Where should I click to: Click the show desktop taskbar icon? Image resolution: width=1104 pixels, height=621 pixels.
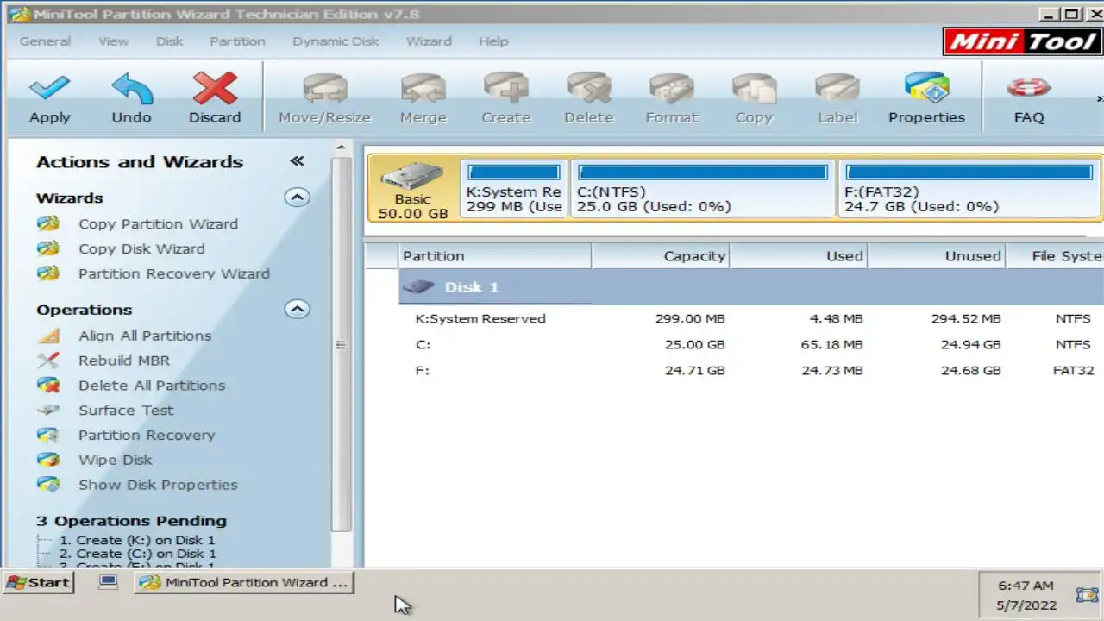coord(108,582)
